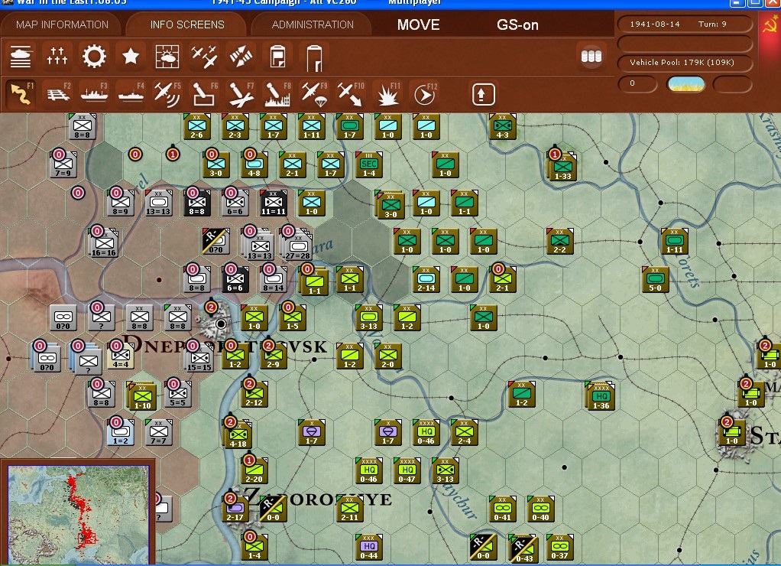The image size is (781, 566).
Task: Click the stacked barrels icon
Action: pyautogui.click(x=591, y=57)
